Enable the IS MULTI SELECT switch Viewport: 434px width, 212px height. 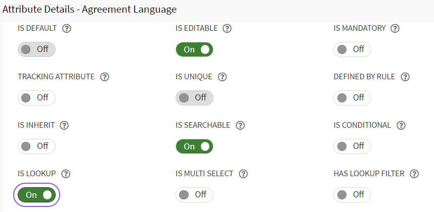[194, 195]
